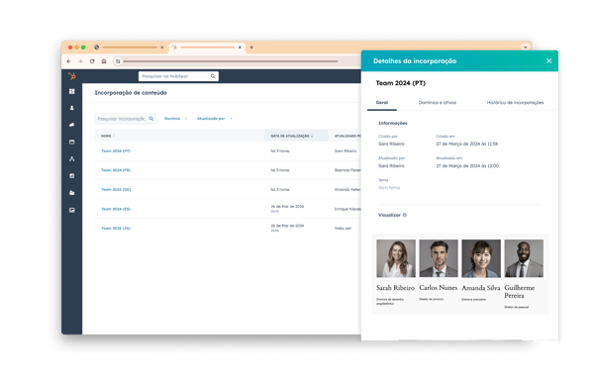Switch to Histórico de incorporações tab
Screen dimensions: 594x387
point(515,103)
